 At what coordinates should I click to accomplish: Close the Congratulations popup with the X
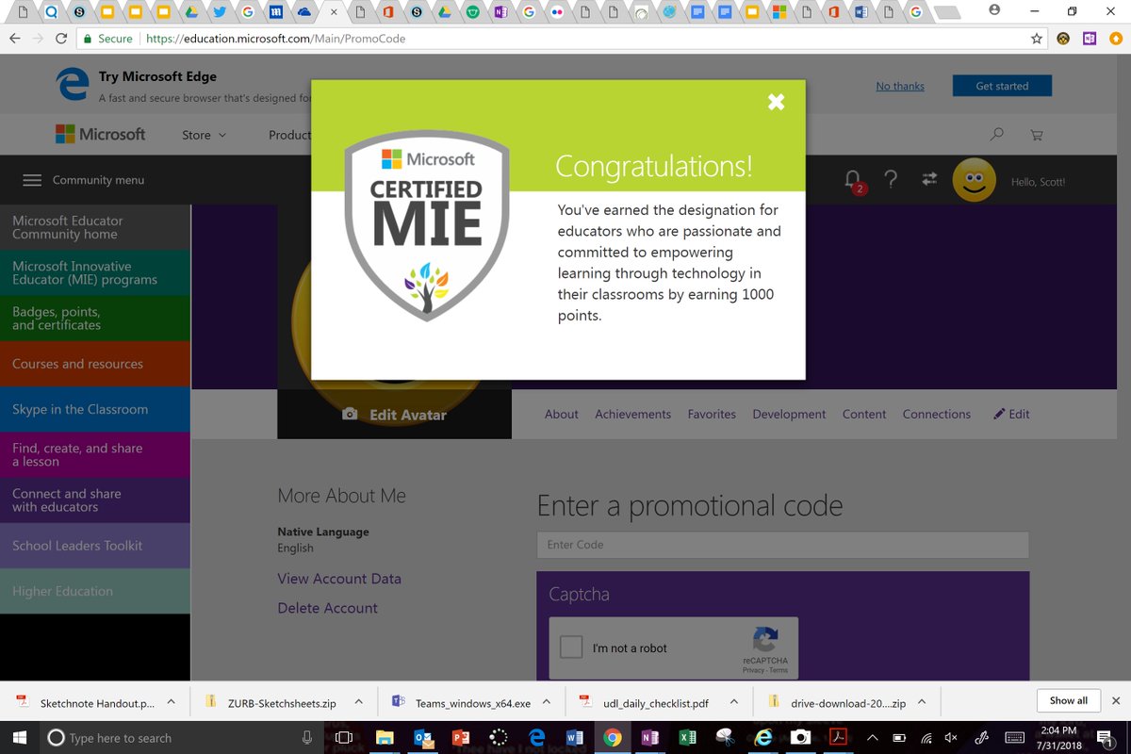pyautogui.click(x=776, y=102)
